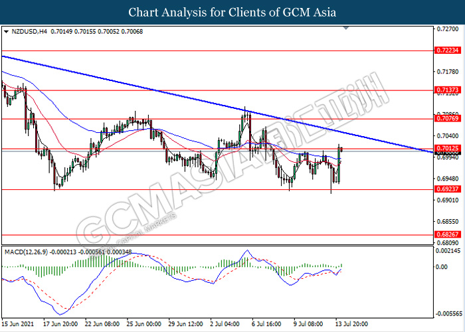The height and width of the screenshot is (332, 465).
Task: Click the MACD(12,26,9) indicator label
Action: click(27, 252)
